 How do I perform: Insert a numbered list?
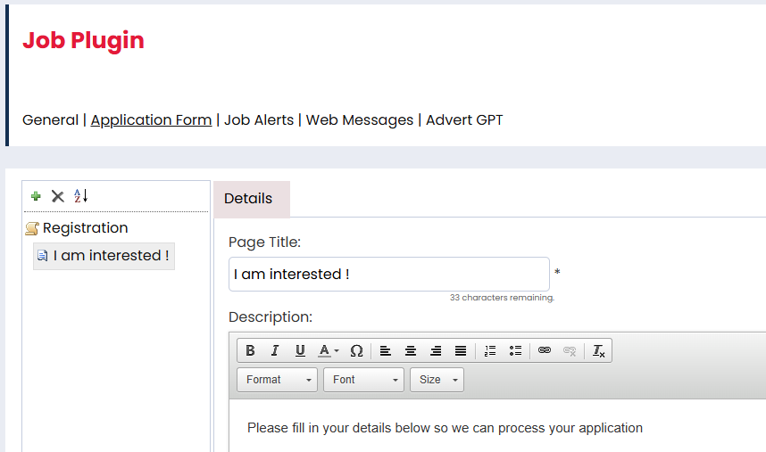489,351
